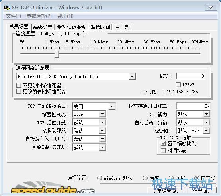Screen dimensions: 221x196
Task: Switch to the 注册表 tab
Action: pos(121,27)
